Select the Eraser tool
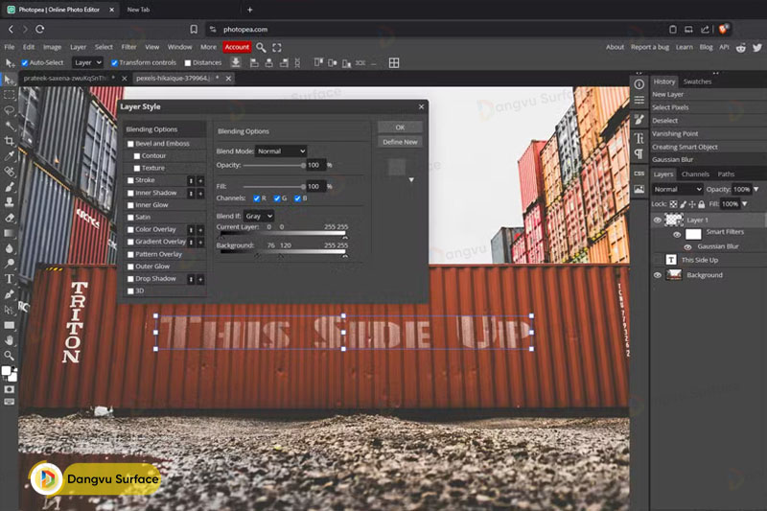This screenshot has width=767, height=511. point(10,218)
